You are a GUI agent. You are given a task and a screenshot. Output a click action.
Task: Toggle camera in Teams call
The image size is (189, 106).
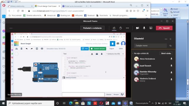pyautogui.click(x=138, y=28)
